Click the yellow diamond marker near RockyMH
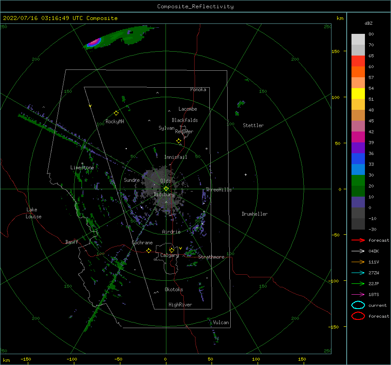This screenshot has height=365, width=391. (116, 113)
